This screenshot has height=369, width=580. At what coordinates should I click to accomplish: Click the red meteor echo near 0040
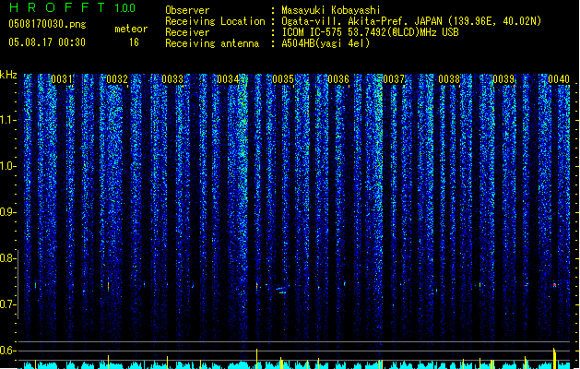click(x=554, y=285)
